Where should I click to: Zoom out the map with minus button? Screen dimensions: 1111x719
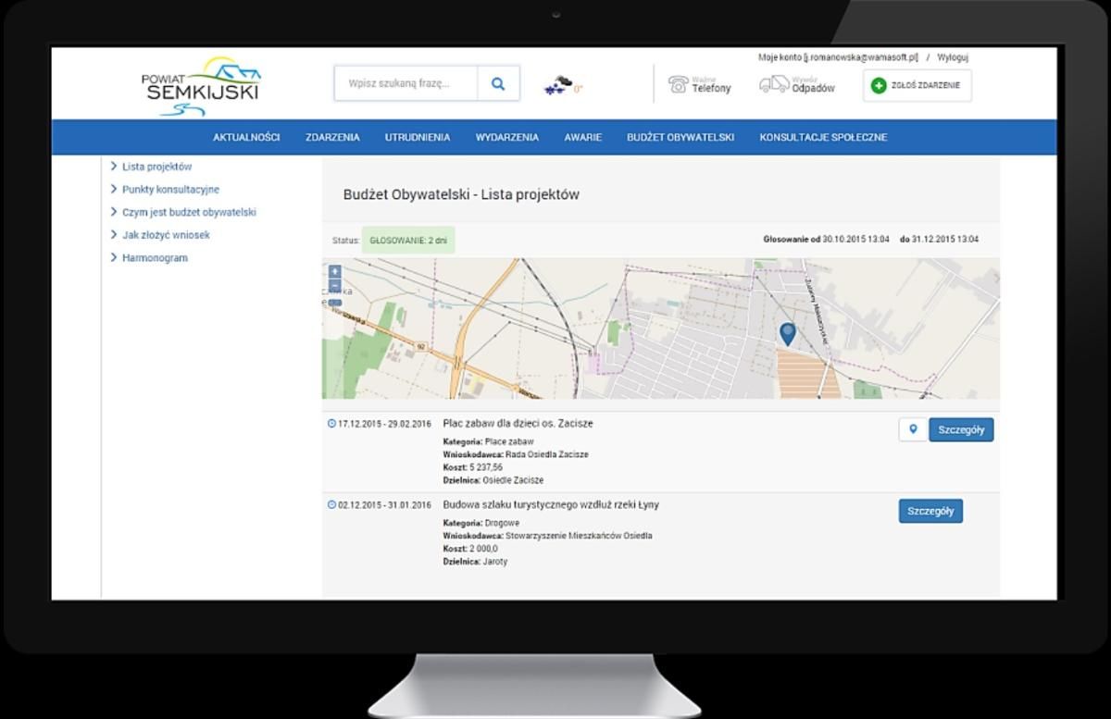click(x=335, y=286)
